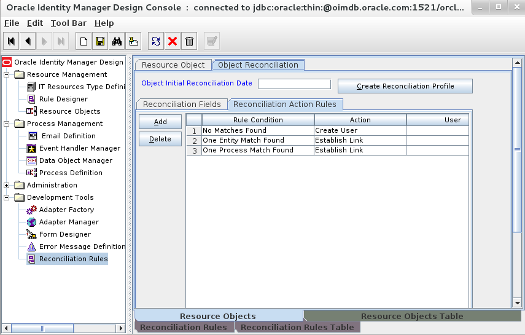This screenshot has height=335, width=525.
Task: Click the Adapter Manager icon
Action: click(x=31, y=222)
